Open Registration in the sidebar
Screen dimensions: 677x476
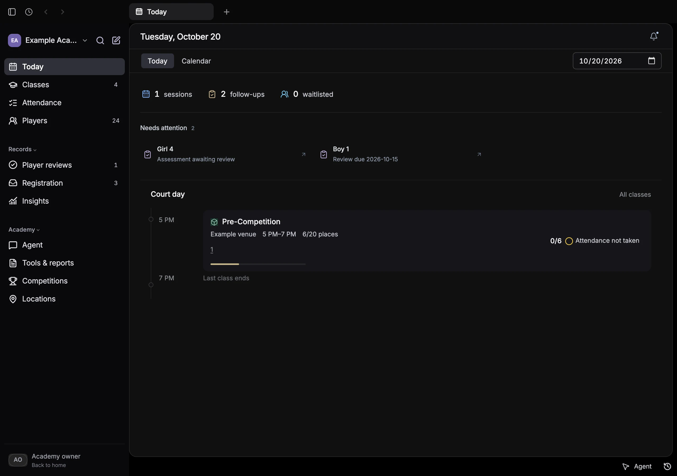pos(64,183)
